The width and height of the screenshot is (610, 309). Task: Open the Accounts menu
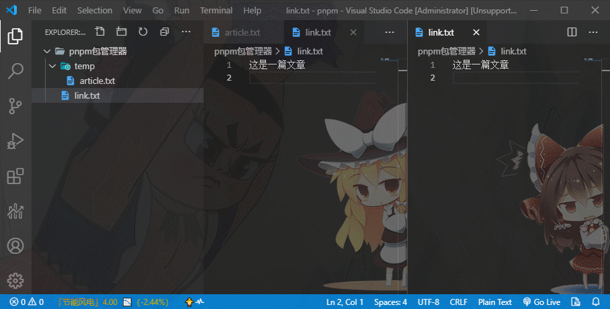click(15, 246)
